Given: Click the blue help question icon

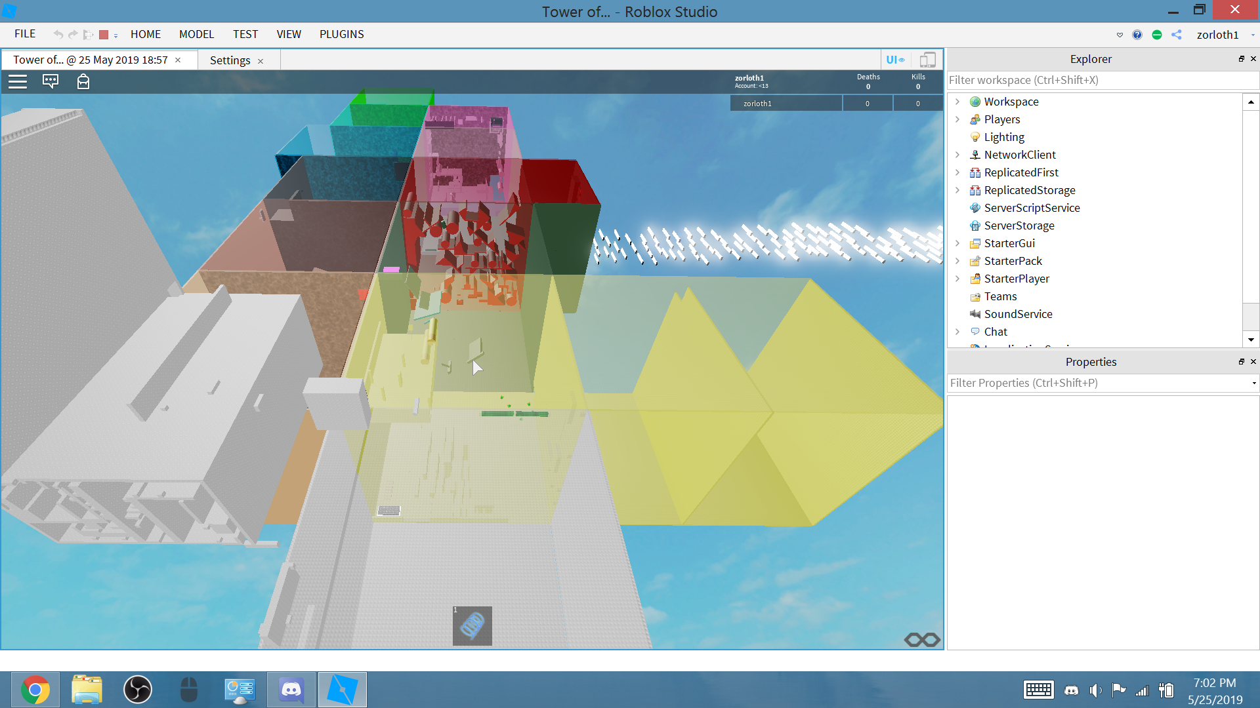Looking at the screenshot, I should click(1137, 35).
